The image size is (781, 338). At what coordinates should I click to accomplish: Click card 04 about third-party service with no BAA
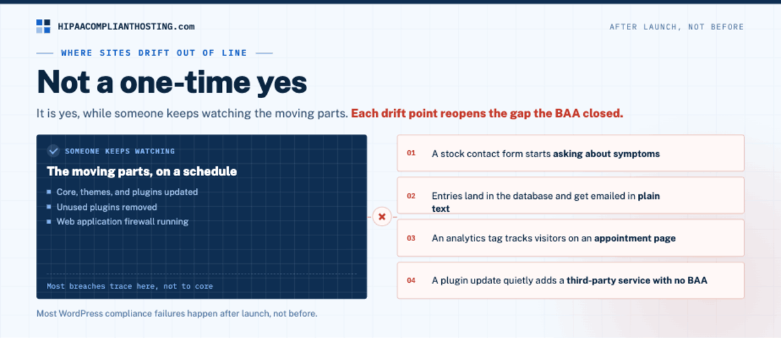[571, 281]
